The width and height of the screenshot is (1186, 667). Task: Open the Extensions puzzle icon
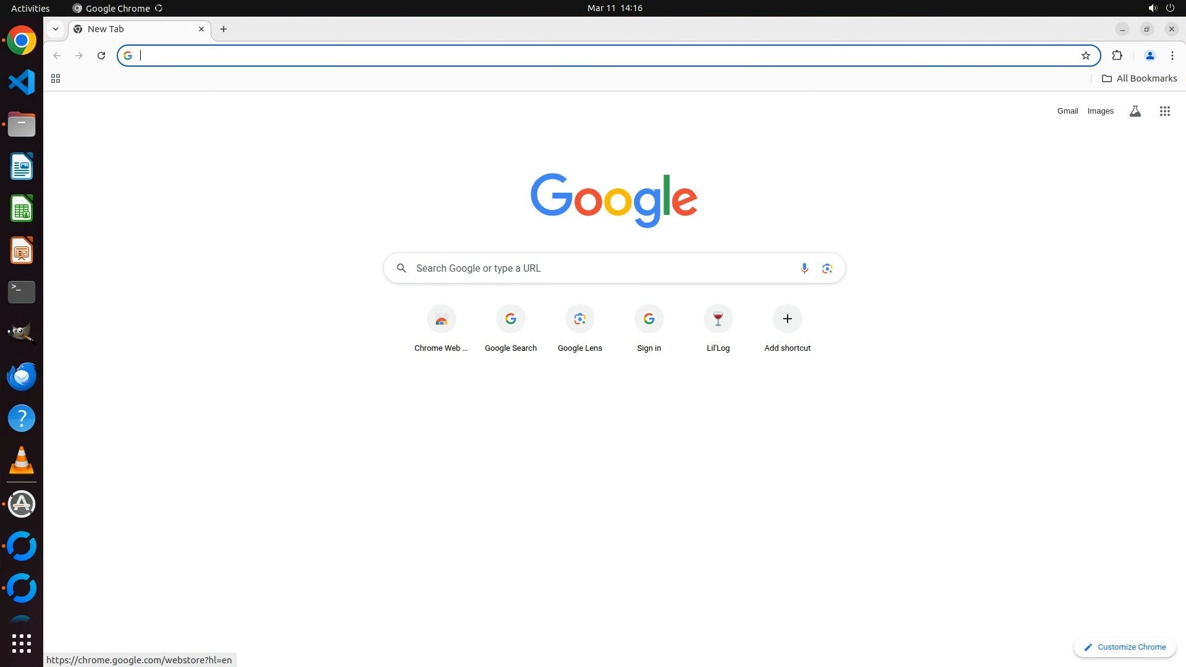pos(1117,56)
